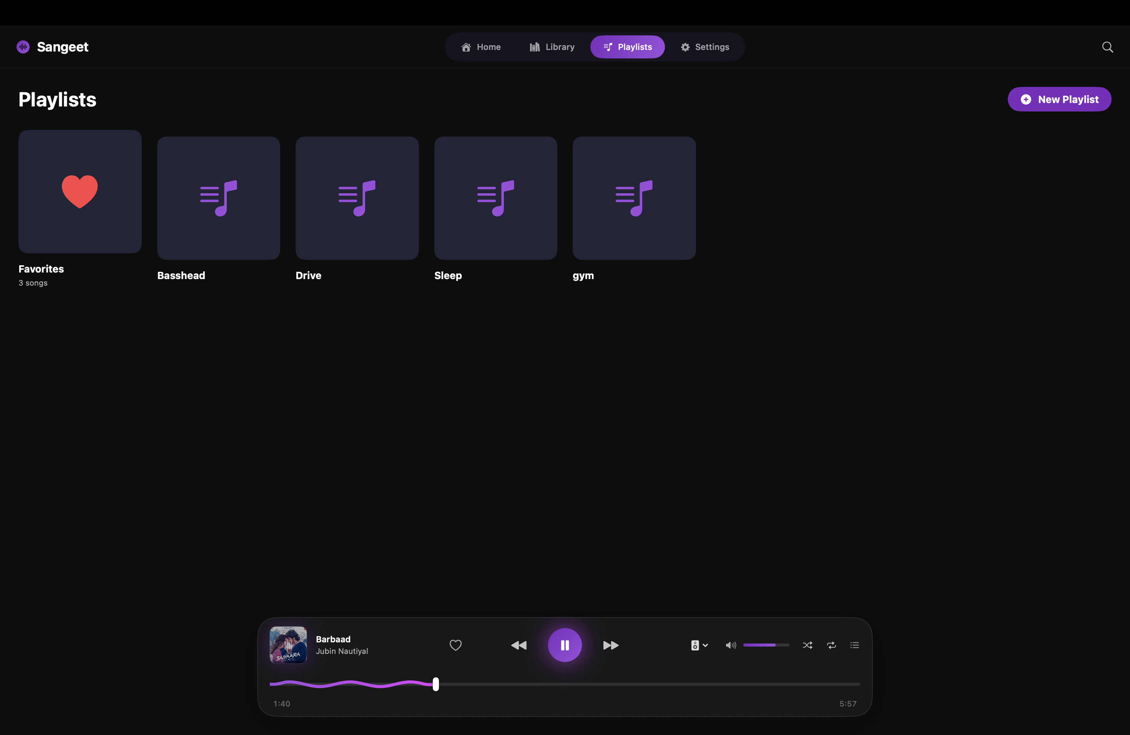1130x735 pixels.
Task: Skip to the previous track
Action: 518,645
